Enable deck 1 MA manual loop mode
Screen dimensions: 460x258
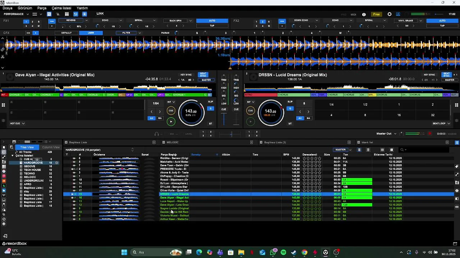tap(160, 118)
